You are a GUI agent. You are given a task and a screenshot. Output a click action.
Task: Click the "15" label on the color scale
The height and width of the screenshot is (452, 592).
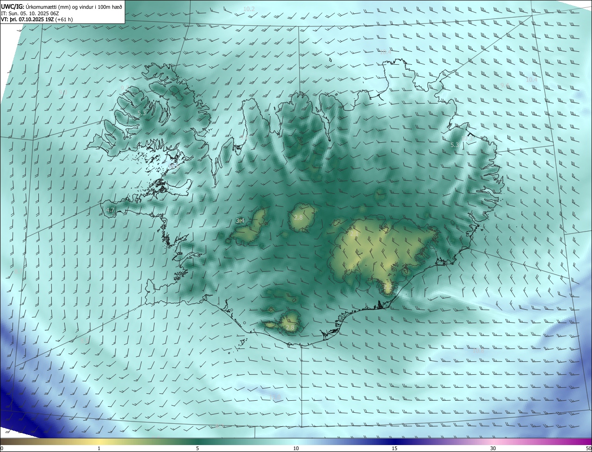(x=395, y=448)
